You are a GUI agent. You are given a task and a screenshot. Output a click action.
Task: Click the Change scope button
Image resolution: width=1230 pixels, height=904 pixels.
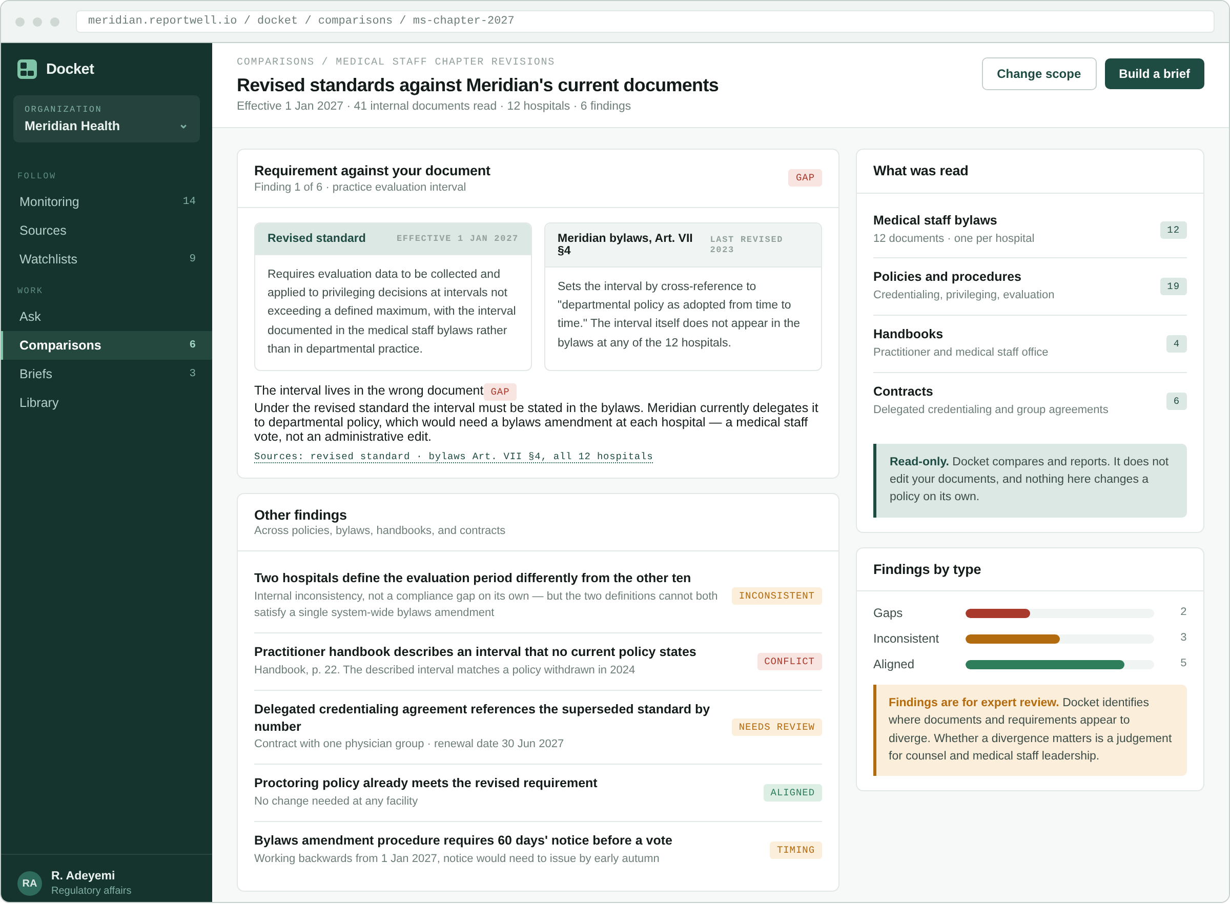(x=1038, y=74)
